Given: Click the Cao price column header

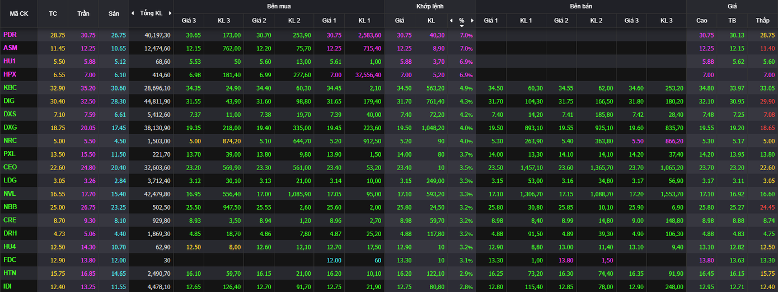Looking at the screenshot, I should pyautogui.click(x=701, y=21).
